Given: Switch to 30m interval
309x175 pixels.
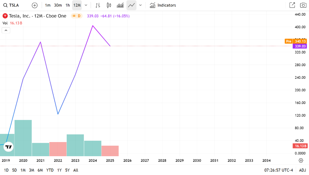Looking at the screenshot, I should [58, 5].
